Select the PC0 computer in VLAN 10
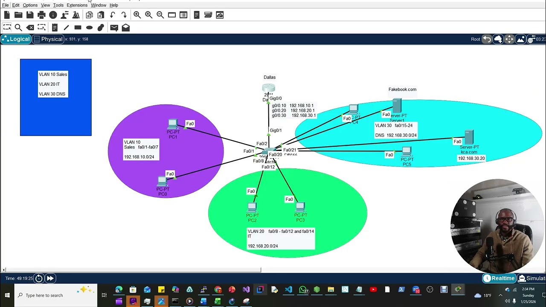This screenshot has width=546, height=307. [162, 181]
